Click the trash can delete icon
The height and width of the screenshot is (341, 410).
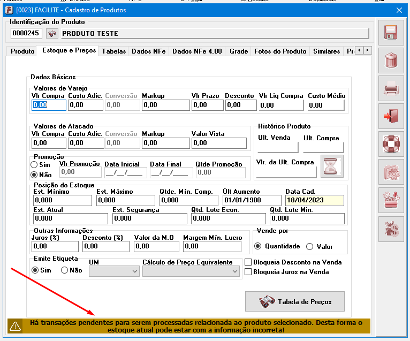(391, 60)
